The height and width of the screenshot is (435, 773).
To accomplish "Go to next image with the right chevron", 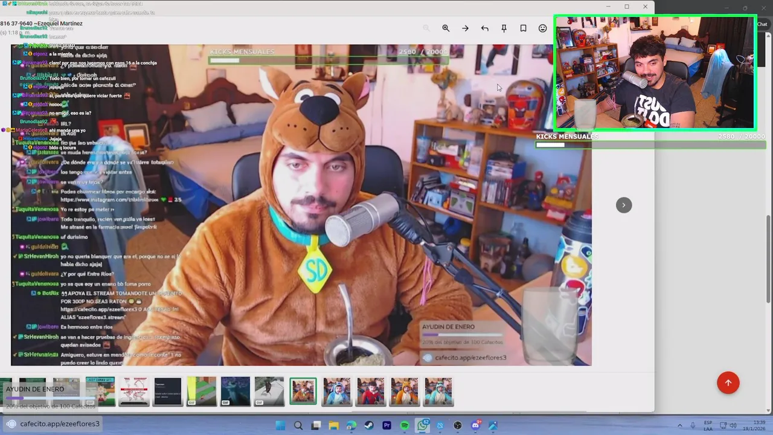I will [x=624, y=205].
